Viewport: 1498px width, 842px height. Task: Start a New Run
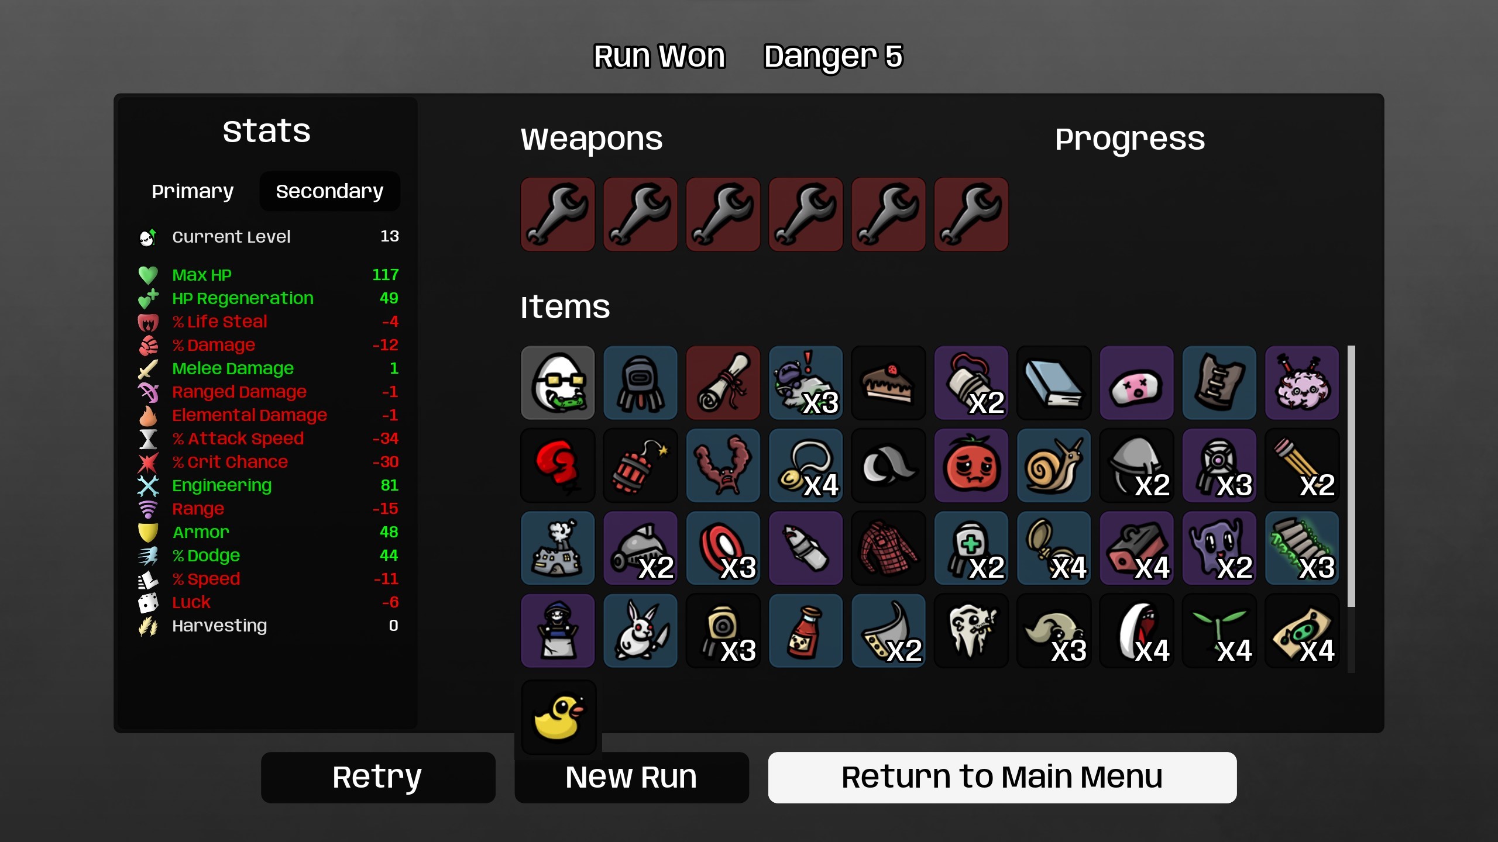pyautogui.click(x=631, y=777)
